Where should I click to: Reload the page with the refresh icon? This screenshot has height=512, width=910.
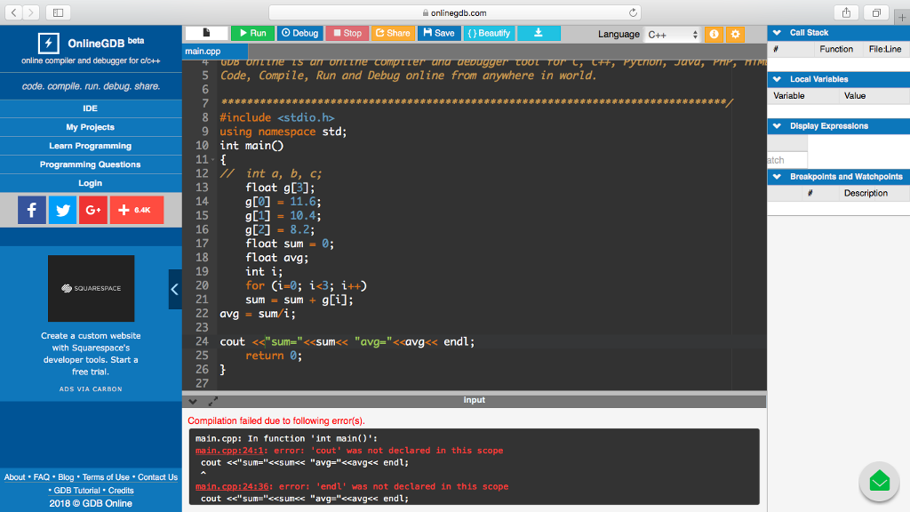click(633, 12)
